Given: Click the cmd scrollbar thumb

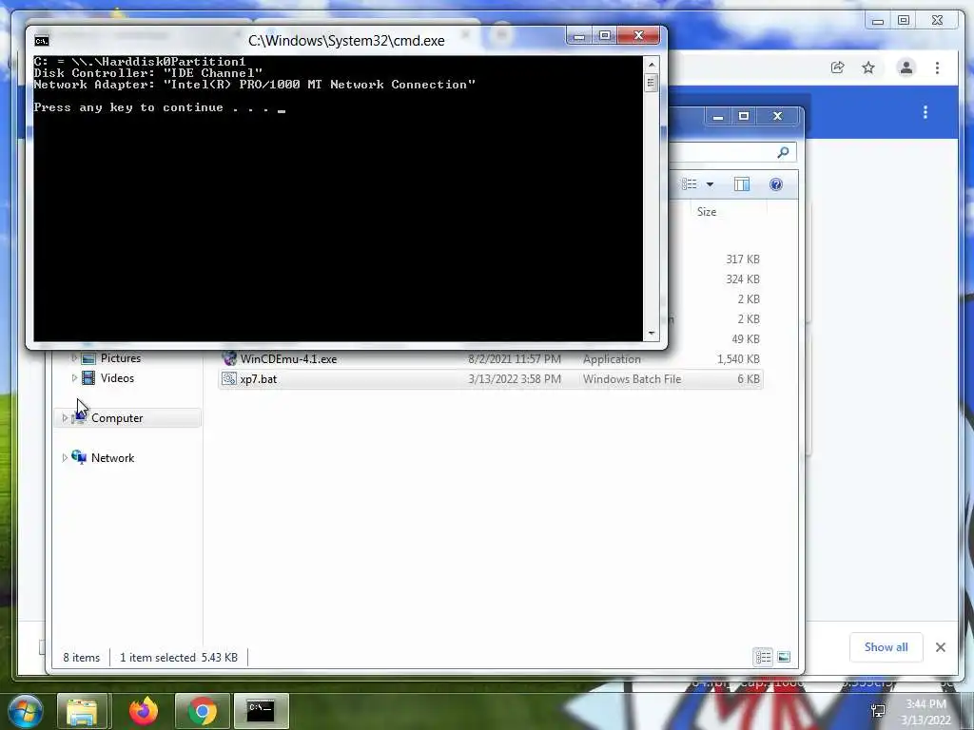Looking at the screenshot, I should coord(651,83).
